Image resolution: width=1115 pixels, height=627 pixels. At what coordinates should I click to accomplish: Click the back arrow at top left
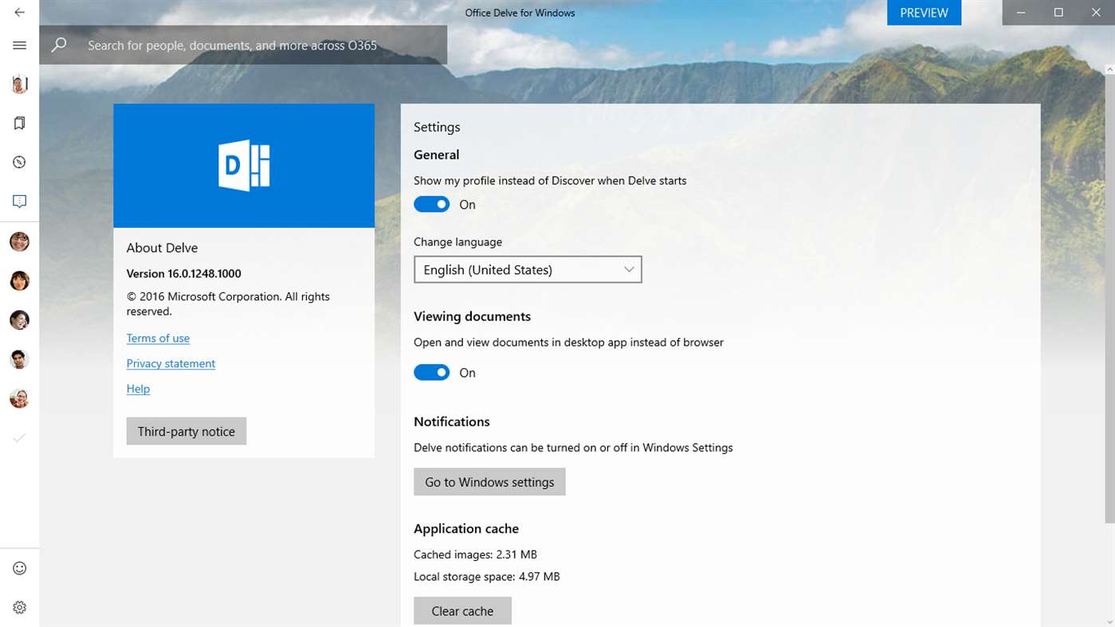tap(19, 13)
